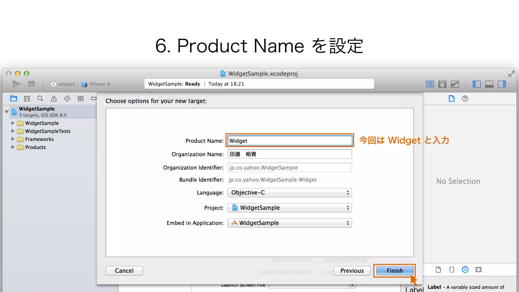Open the Find navigator magnifier
519x292 pixels.
40,99
